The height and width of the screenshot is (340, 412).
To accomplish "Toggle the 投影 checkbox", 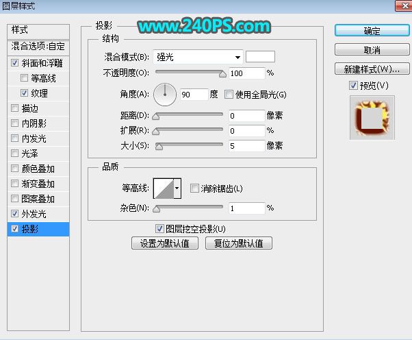I will click(x=15, y=229).
